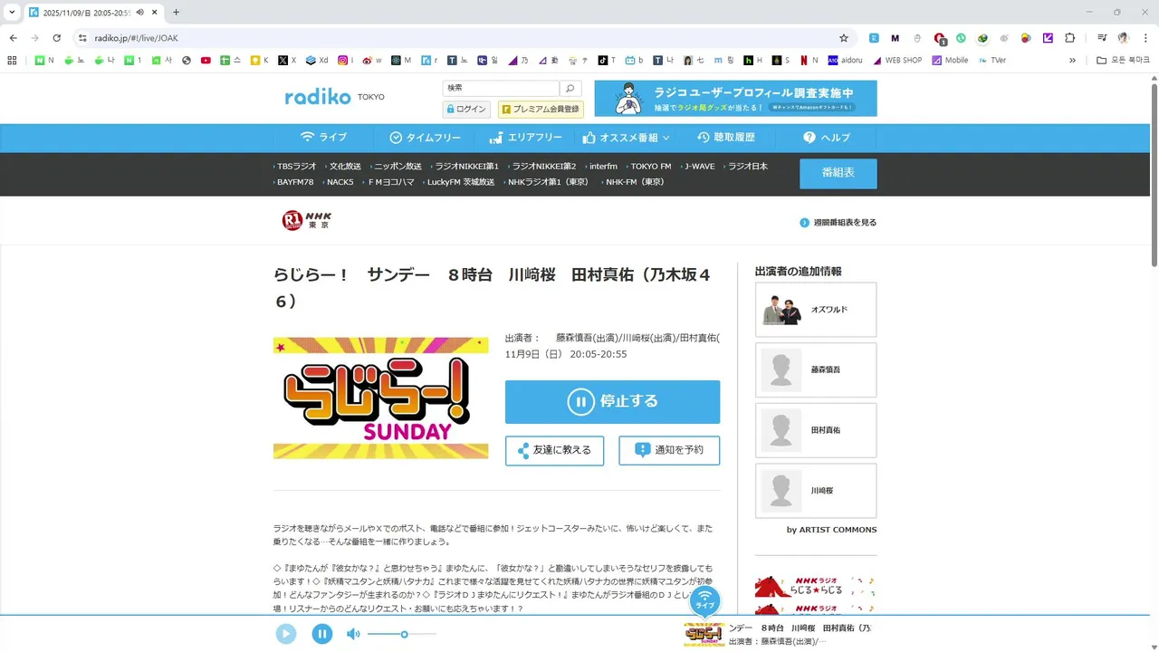Select NHKラジオ第1（東京） station

(547, 182)
